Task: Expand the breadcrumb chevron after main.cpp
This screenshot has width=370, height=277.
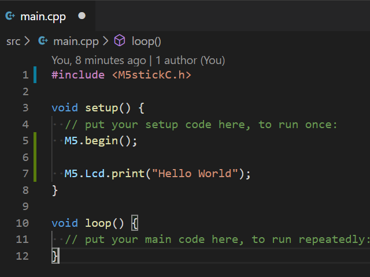Action: tap(105, 41)
